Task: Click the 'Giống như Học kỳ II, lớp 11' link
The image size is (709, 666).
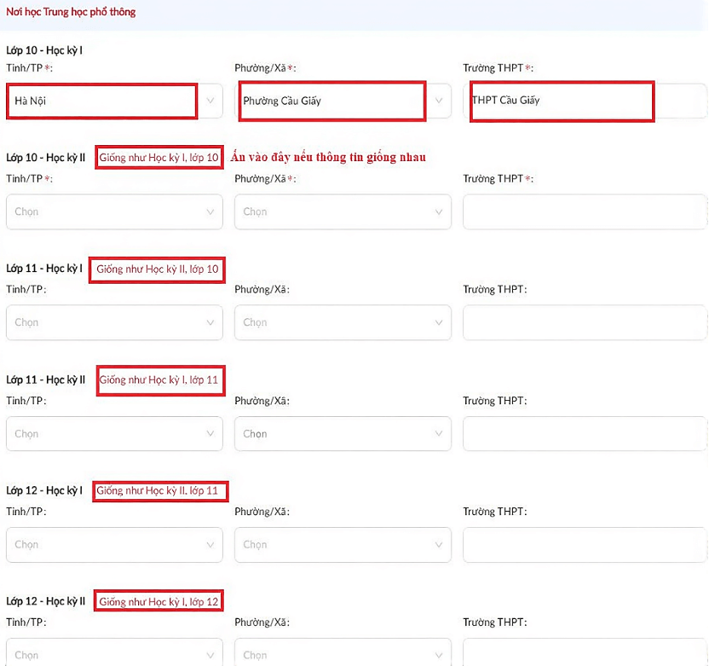Action: click(158, 491)
